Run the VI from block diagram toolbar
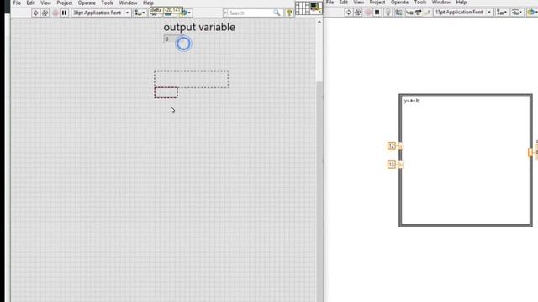The width and height of the screenshot is (538, 302). point(349,13)
